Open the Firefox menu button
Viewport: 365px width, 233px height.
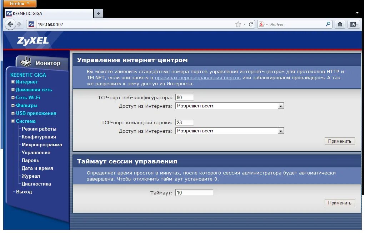[x=20, y=4]
